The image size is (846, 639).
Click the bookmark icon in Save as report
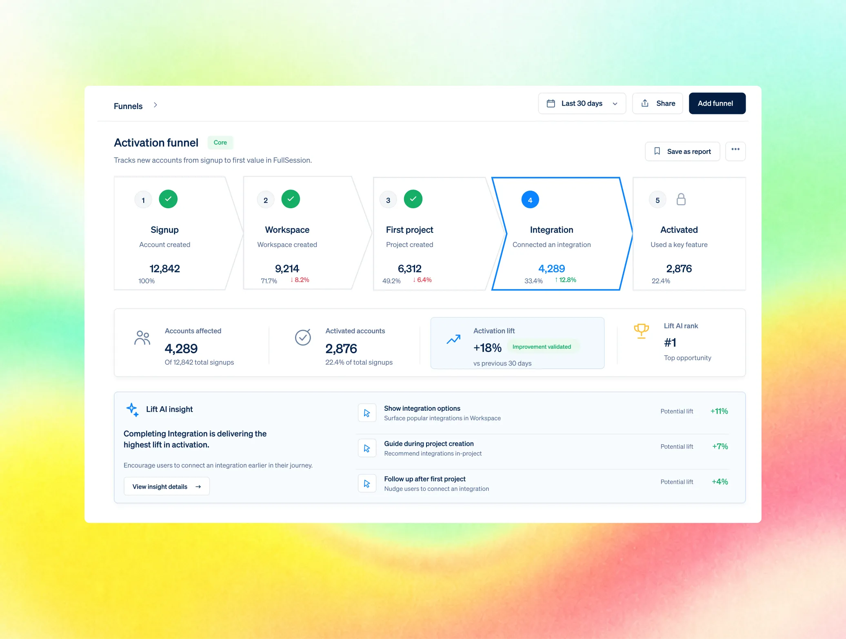coord(657,151)
